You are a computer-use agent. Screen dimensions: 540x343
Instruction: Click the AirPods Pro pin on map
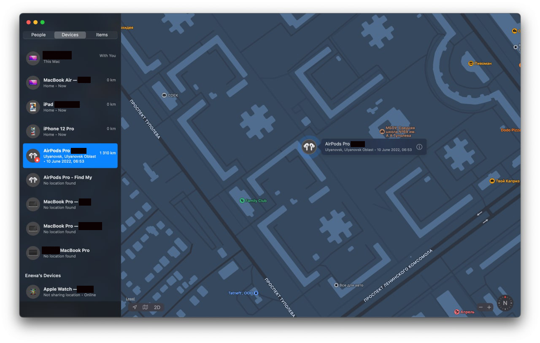[x=309, y=147]
